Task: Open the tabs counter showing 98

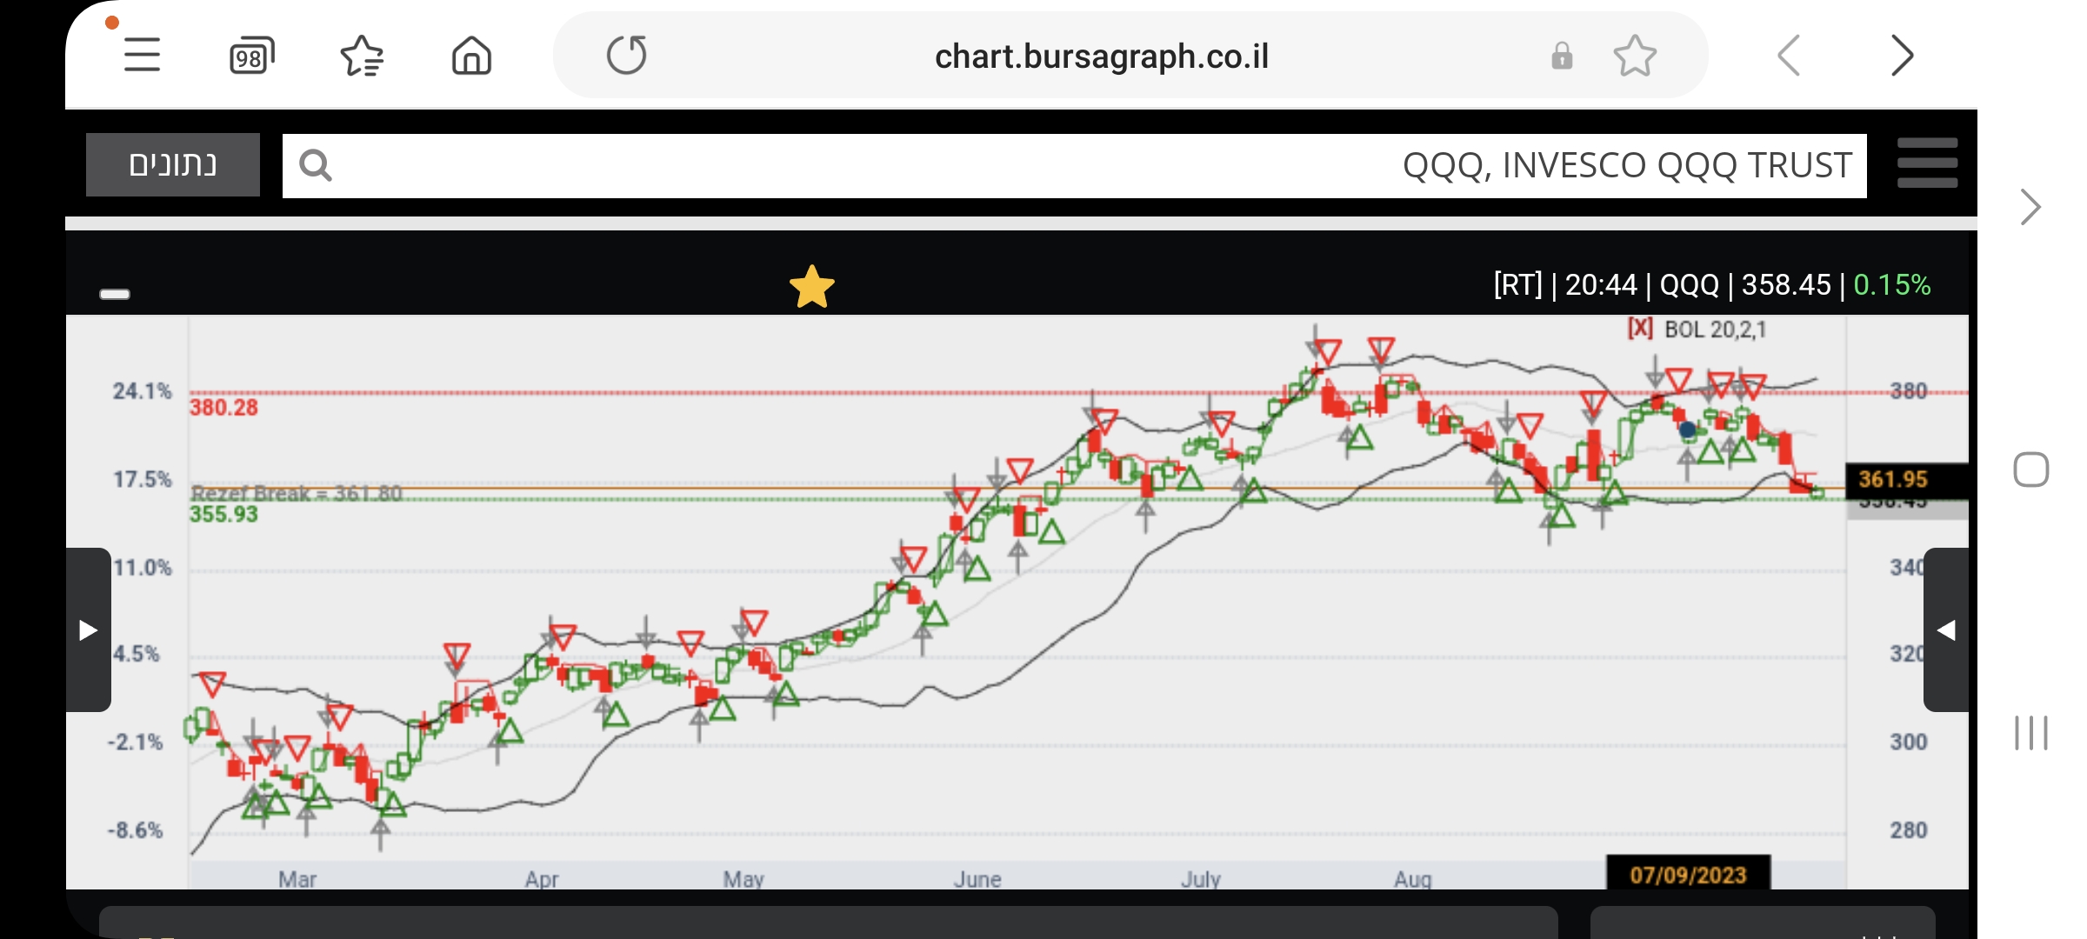Action: point(251,57)
